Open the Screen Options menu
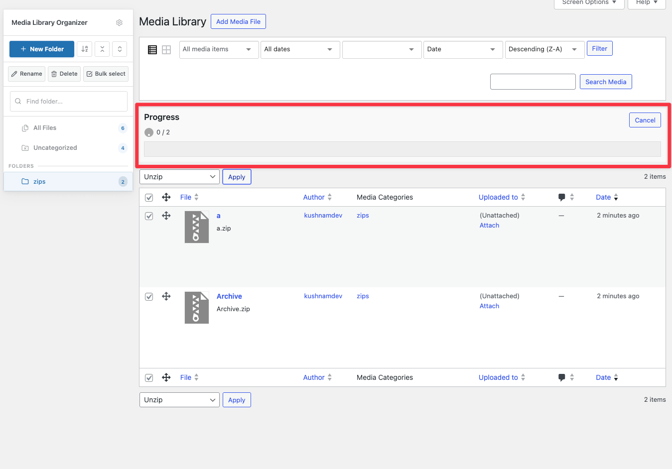The width and height of the screenshot is (672, 469). point(589,2)
